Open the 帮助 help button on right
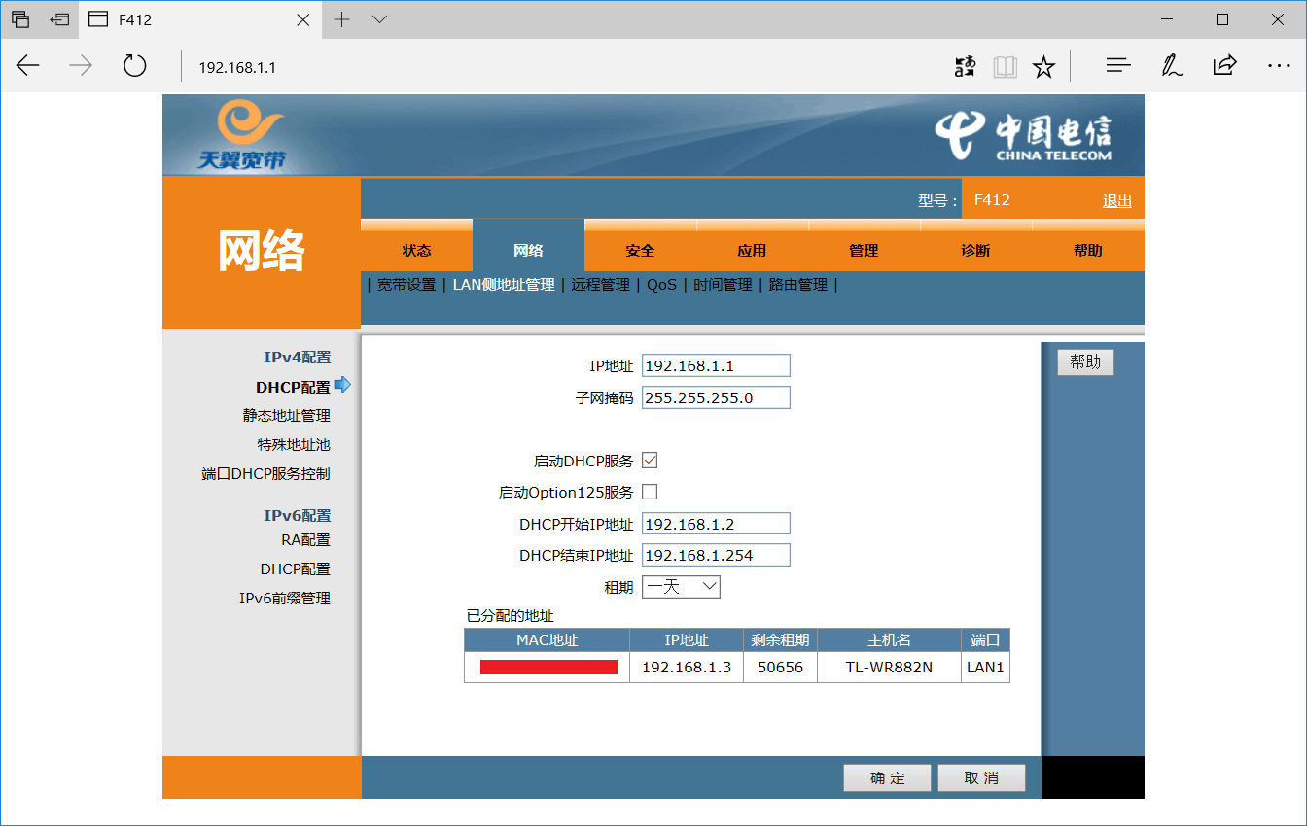Image resolution: width=1307 pixels, height=826 pixels. 1085,361
